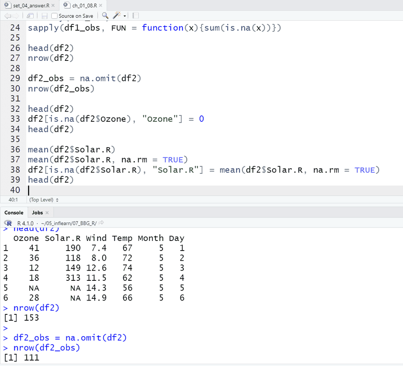Screen dimensions: 403x366
Task: Click the Compile Report notebook icon
Action: 136,16
